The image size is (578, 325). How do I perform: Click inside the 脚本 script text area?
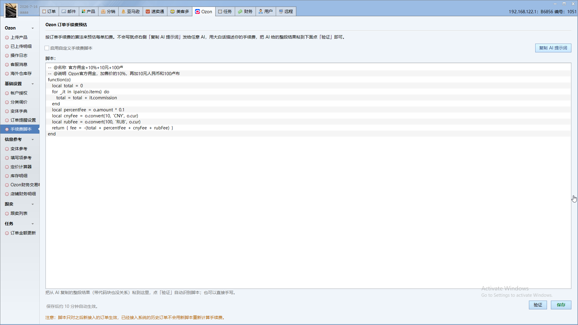(x=308, y=176)
